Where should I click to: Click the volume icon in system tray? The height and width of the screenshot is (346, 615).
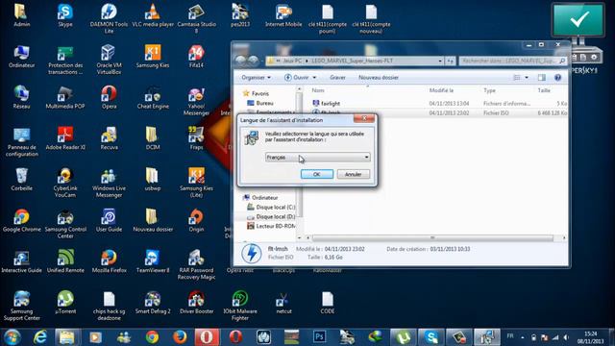click(566, 337)
